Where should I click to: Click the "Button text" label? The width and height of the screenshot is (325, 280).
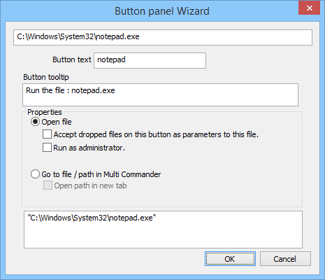coord(72,59)
